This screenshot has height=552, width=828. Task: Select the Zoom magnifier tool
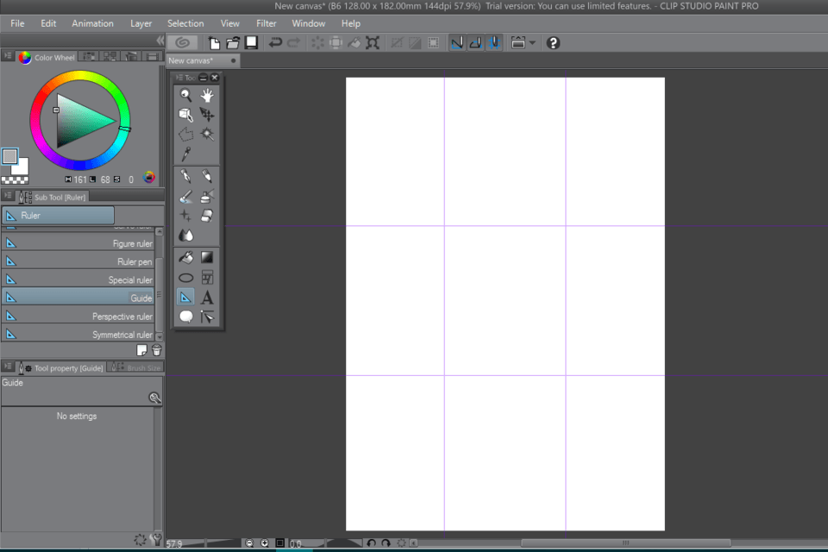(185, 96)
